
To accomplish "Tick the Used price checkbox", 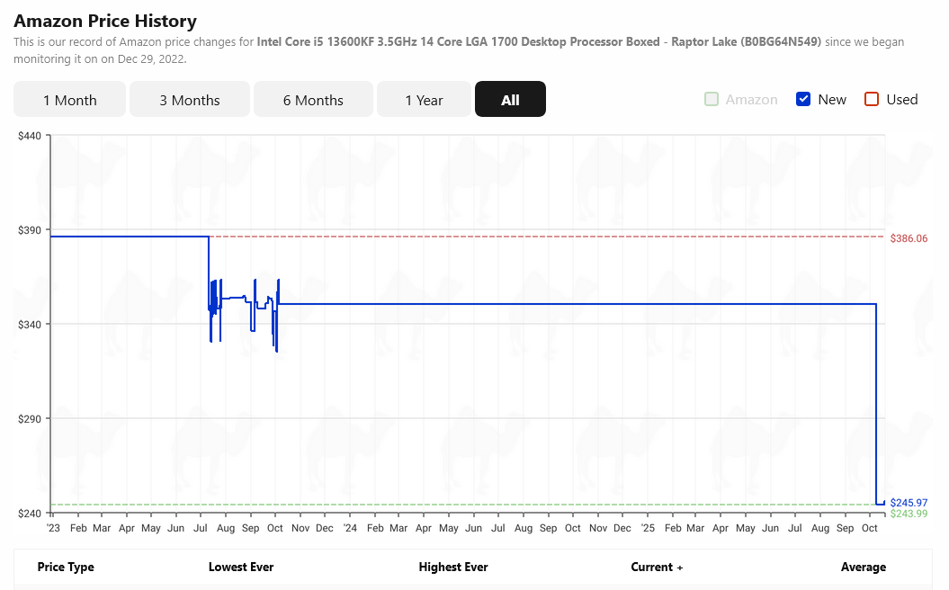I will click(x=872, y=99).
